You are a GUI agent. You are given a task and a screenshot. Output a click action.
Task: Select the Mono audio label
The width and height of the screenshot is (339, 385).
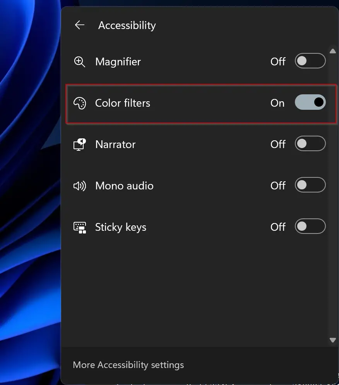124,186
